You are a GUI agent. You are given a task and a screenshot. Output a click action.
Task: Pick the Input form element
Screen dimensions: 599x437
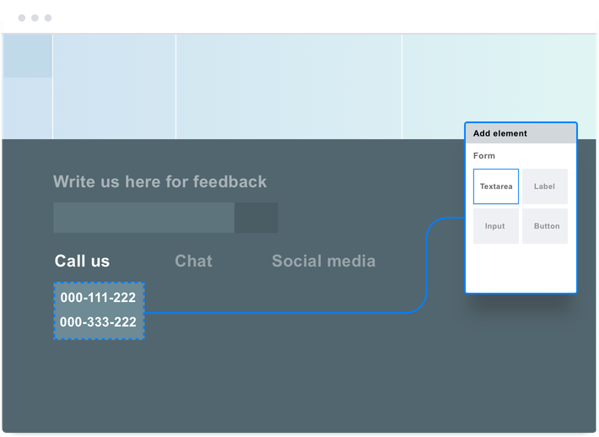pyautogui.click(x=496, y=226)
